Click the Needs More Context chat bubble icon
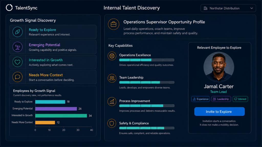262x147 pixels. coord(17,77)
